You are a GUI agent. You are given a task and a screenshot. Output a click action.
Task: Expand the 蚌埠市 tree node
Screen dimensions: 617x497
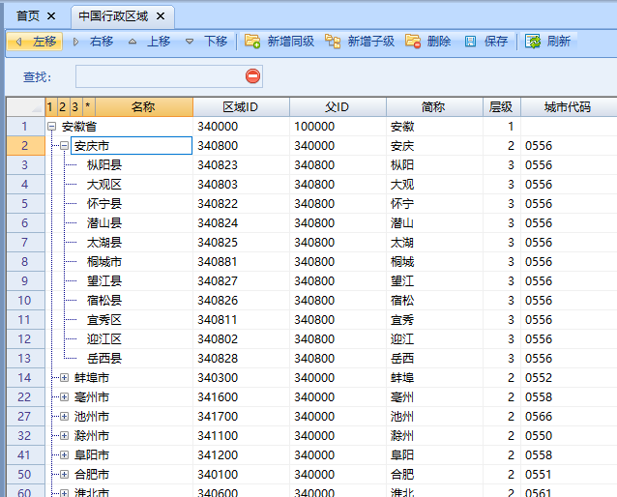pos(64,378)
